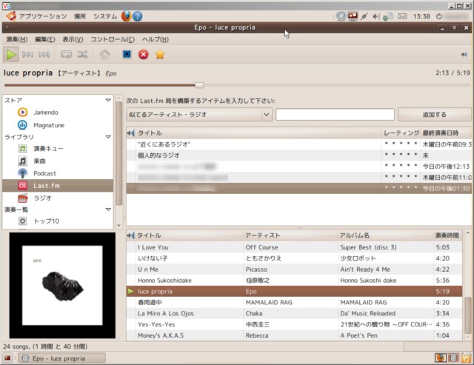
Task: Open the Podcast source
Action: tap(44, 173)
